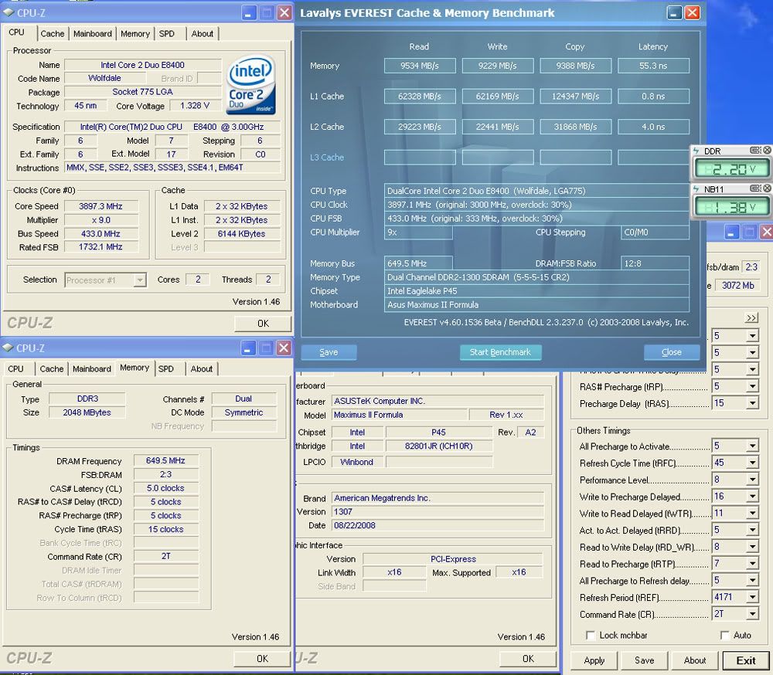The image size is (773, 675).
Task: Click the DRAM Frequency 649.5 MHz value
Action: pos(165,460)
